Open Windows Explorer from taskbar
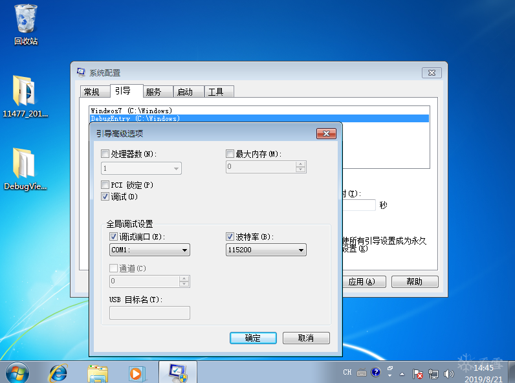 click(98, 373)
